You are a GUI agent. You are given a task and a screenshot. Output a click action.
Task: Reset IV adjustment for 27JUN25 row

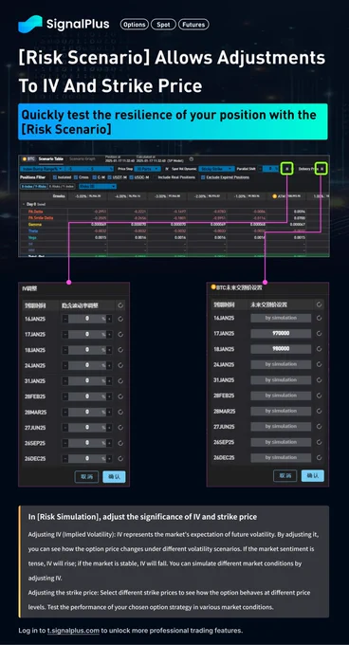point(120,428)
